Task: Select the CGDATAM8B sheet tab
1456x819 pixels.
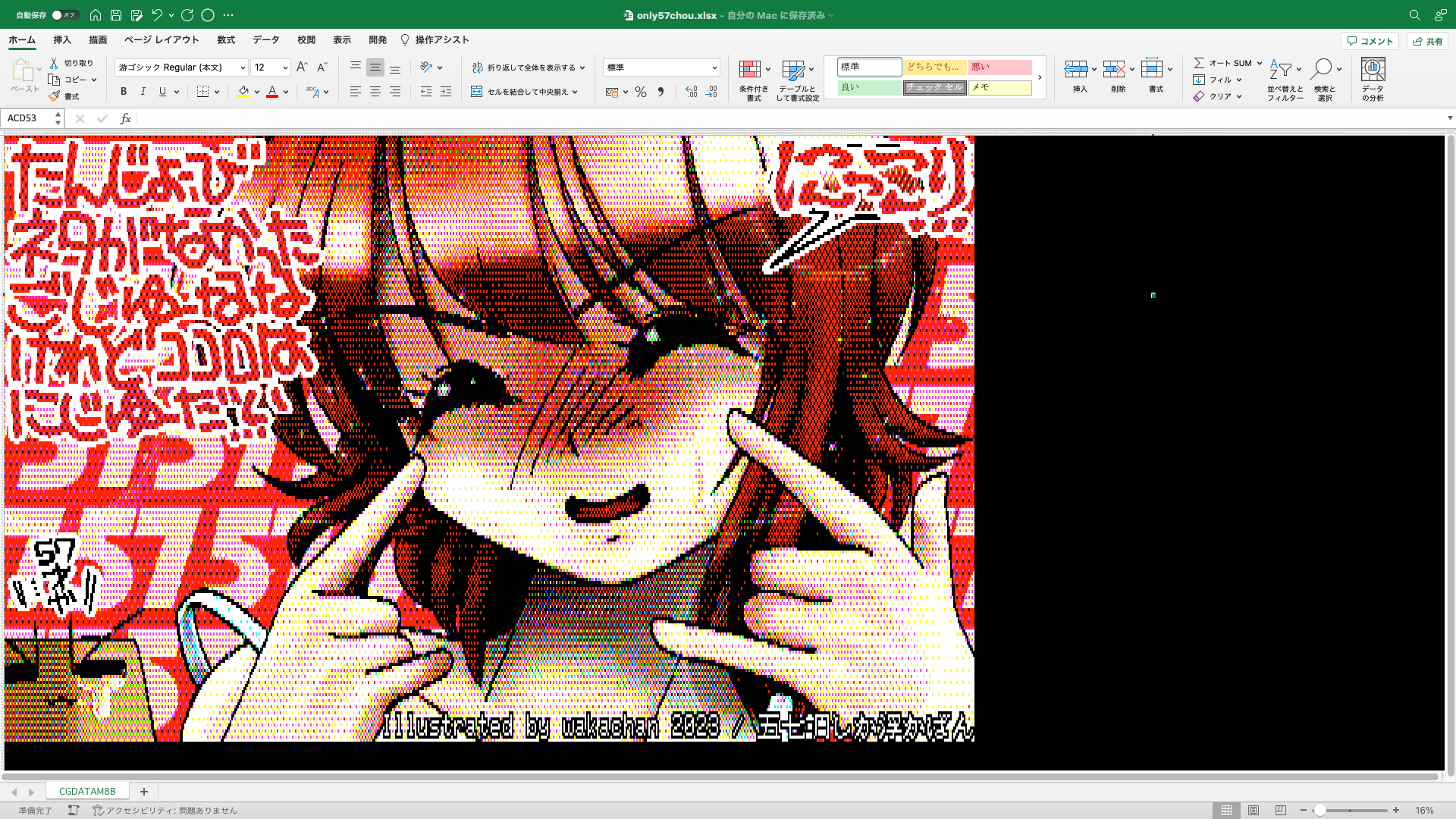Action: point(87,791)
